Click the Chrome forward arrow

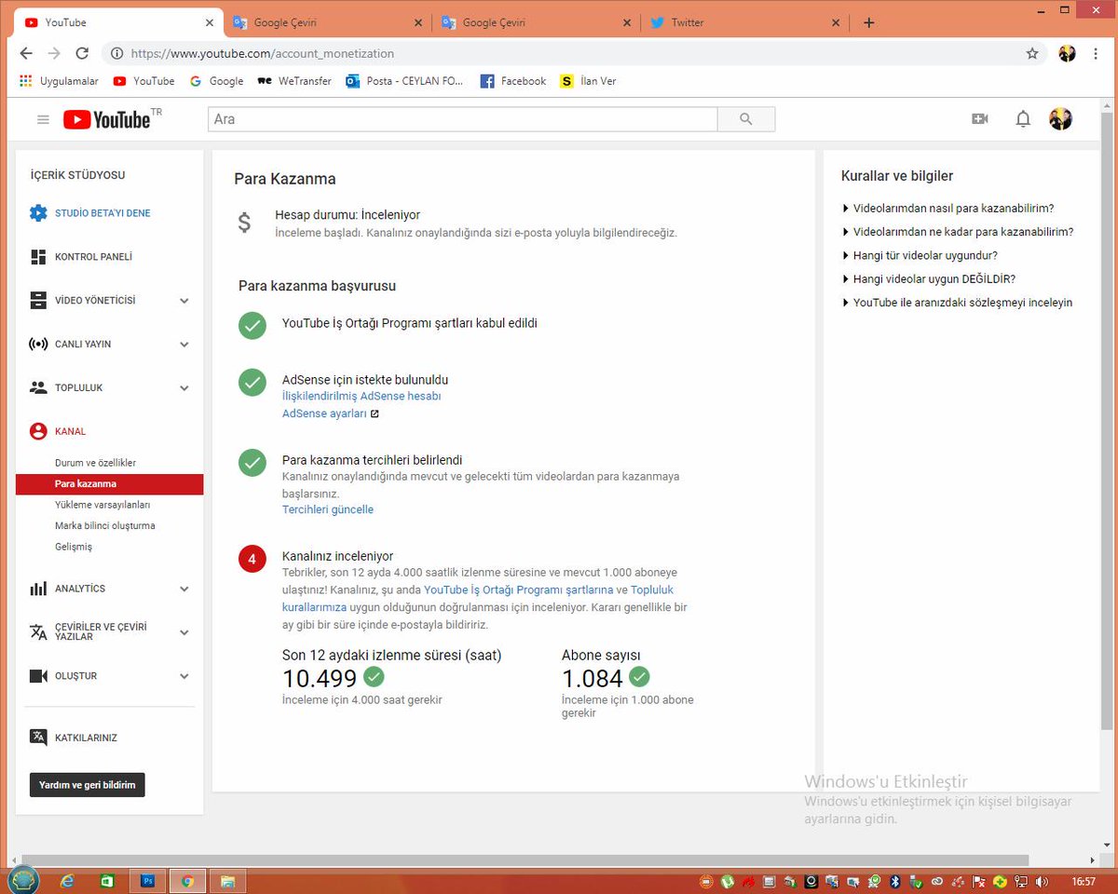point(54,54)
